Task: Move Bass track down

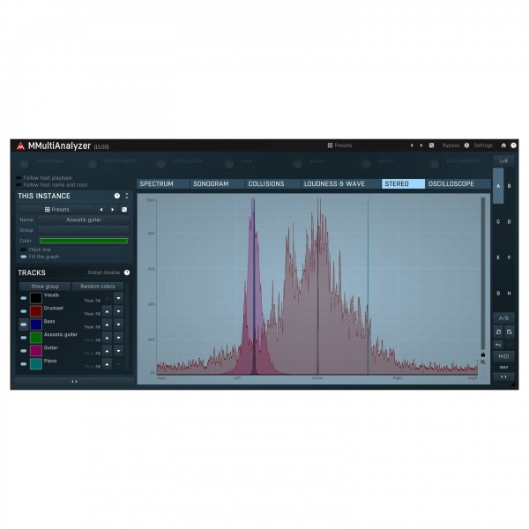Action: point(118,324)
